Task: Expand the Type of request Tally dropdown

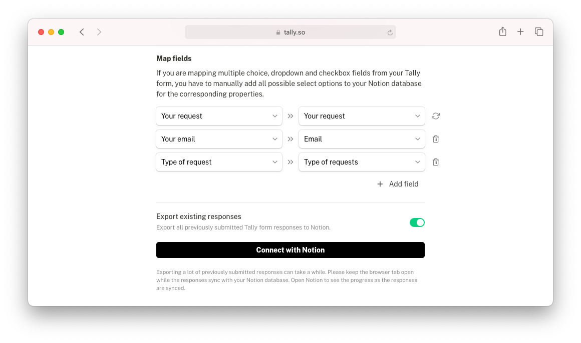Action: click(x=219, y=162)
